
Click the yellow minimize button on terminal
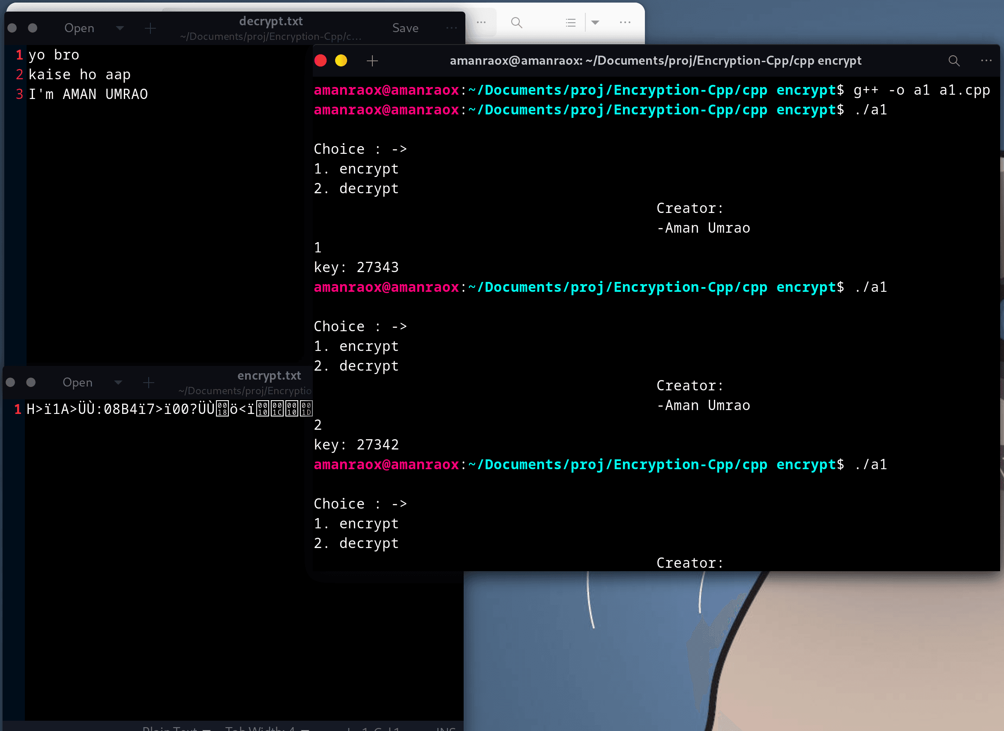[341, 61]
